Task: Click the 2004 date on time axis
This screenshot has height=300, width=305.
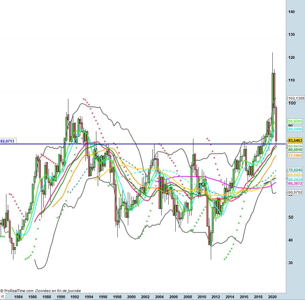Action: (159, 297)
